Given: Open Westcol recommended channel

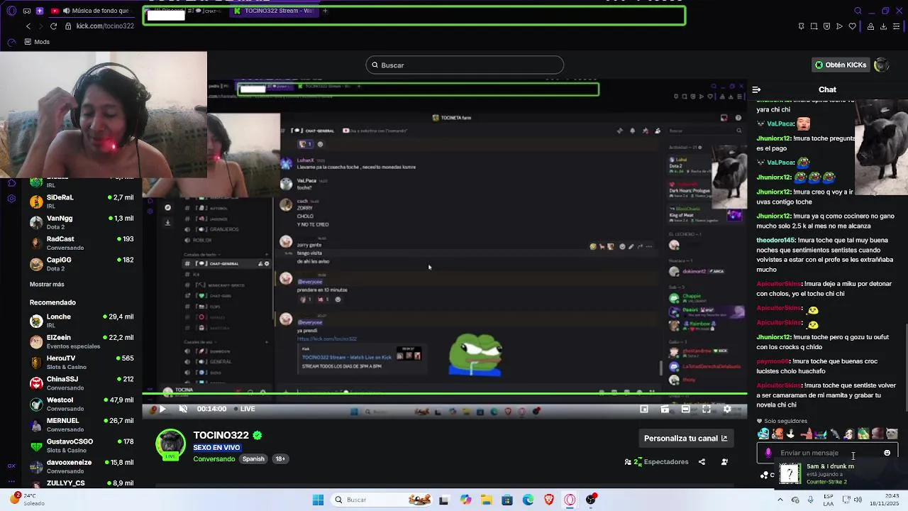Looking at the screenshot, I should [x=82, y=404].
